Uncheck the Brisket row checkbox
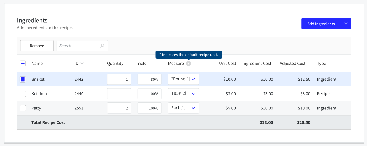 pyautogui.click(x=23, y=79)
